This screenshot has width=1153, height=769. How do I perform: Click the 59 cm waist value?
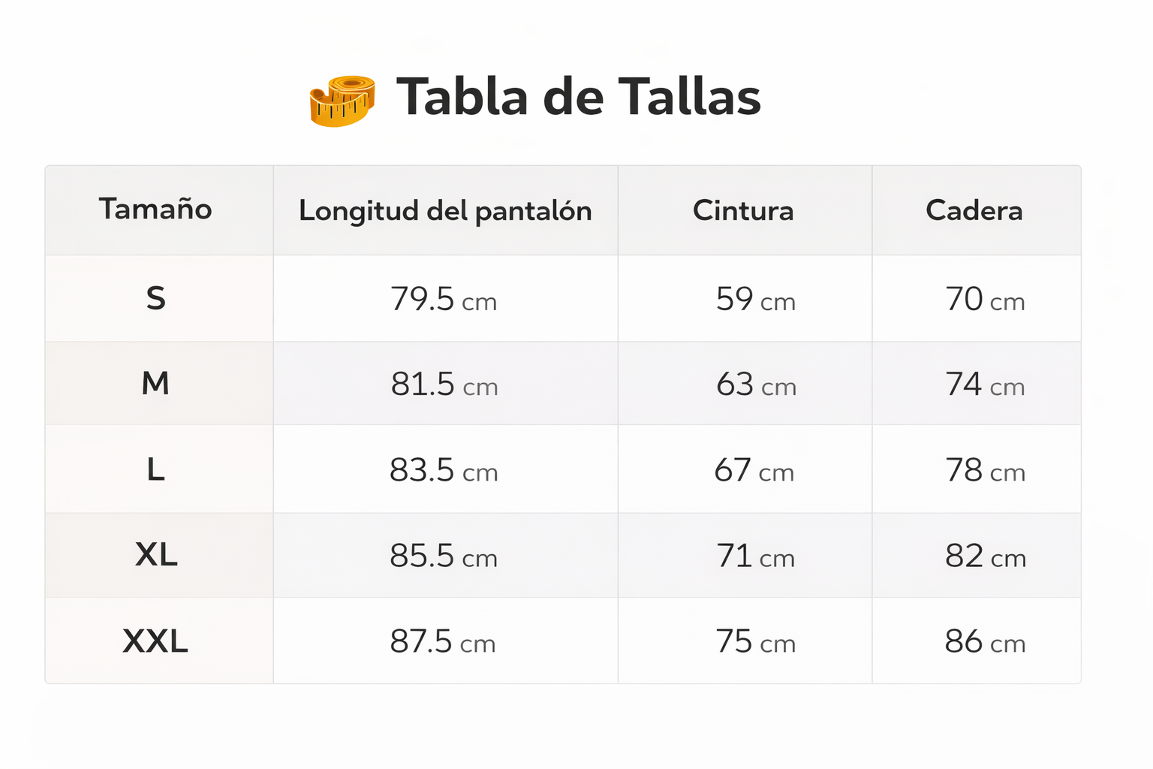(755, 300)
